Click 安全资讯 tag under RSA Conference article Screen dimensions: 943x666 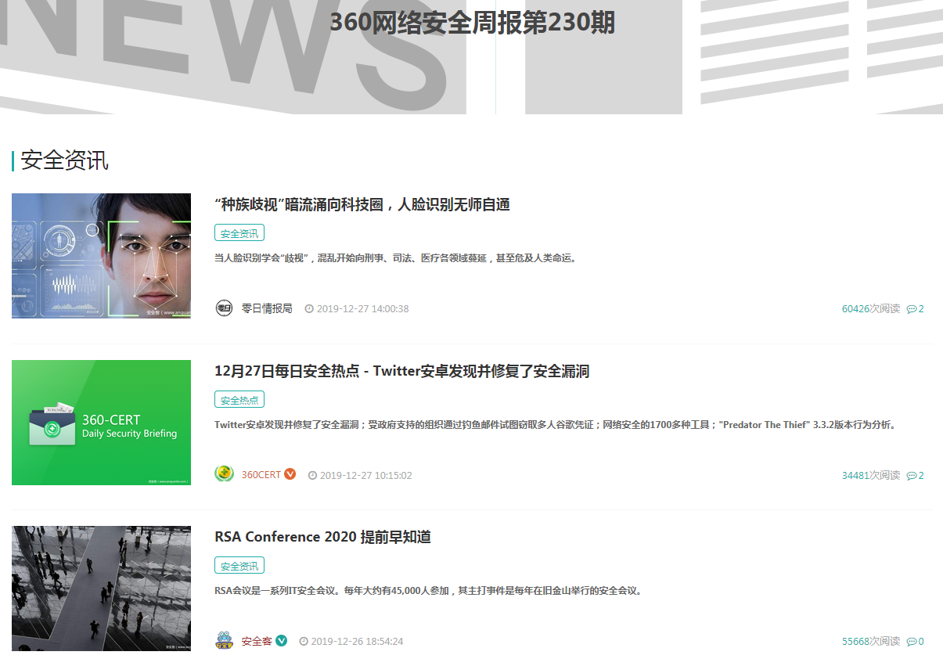239,565
